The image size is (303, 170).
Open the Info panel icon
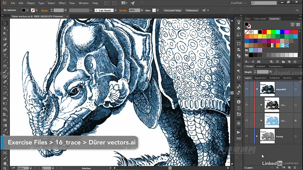[239, 102]
